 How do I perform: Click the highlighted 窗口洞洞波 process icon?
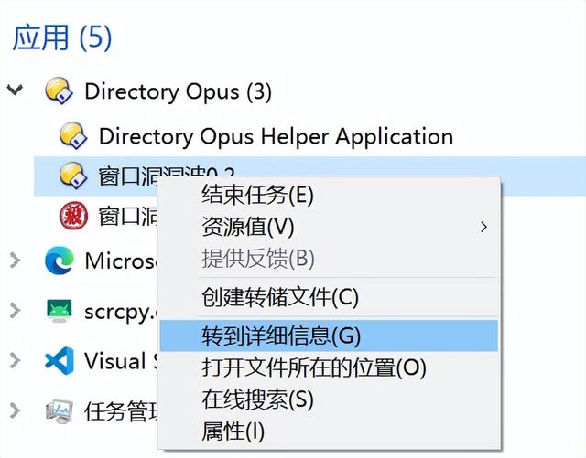(73, 176)
